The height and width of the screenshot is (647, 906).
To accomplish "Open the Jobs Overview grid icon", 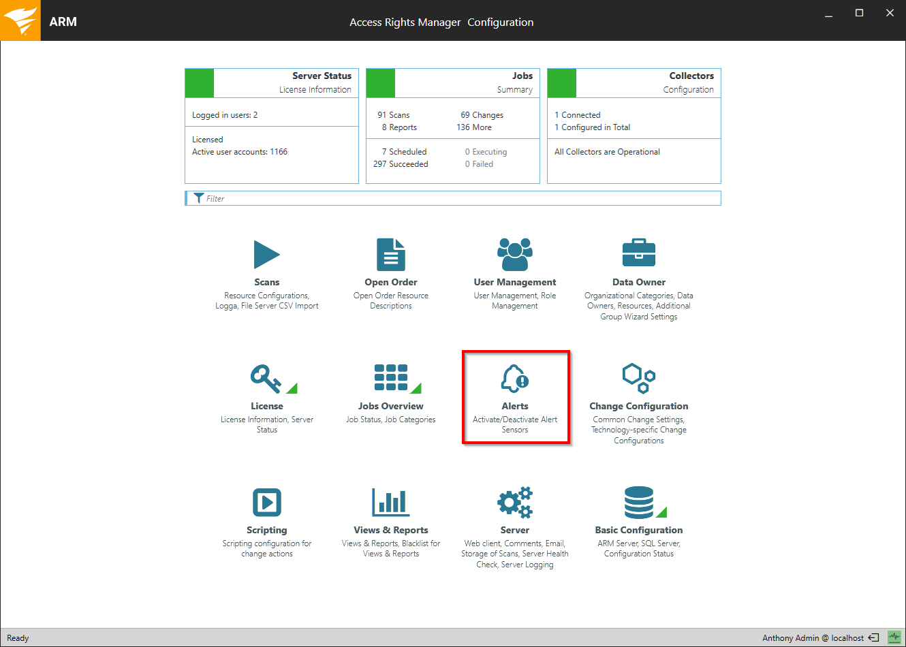I will tap(391, 378).
